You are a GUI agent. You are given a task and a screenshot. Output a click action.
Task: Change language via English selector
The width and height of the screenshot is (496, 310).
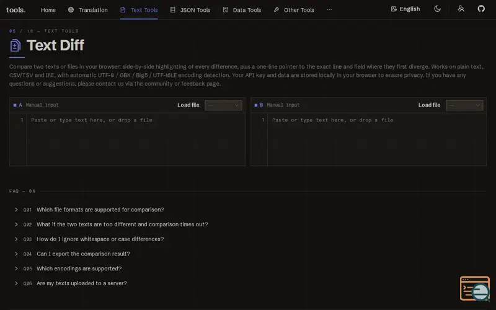click(x=405, y=9)
